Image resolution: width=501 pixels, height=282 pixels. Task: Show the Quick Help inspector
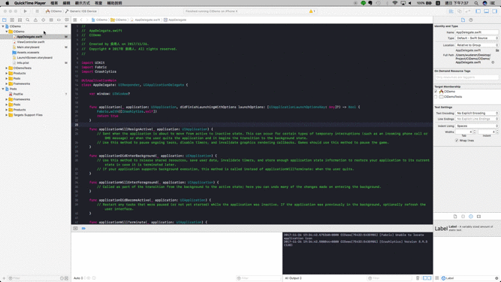point(471,20)
